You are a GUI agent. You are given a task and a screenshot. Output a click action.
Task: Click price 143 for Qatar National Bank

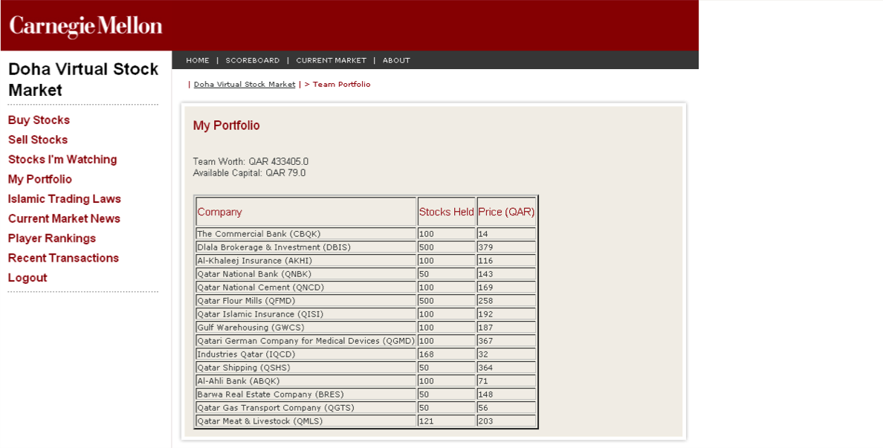506,274
